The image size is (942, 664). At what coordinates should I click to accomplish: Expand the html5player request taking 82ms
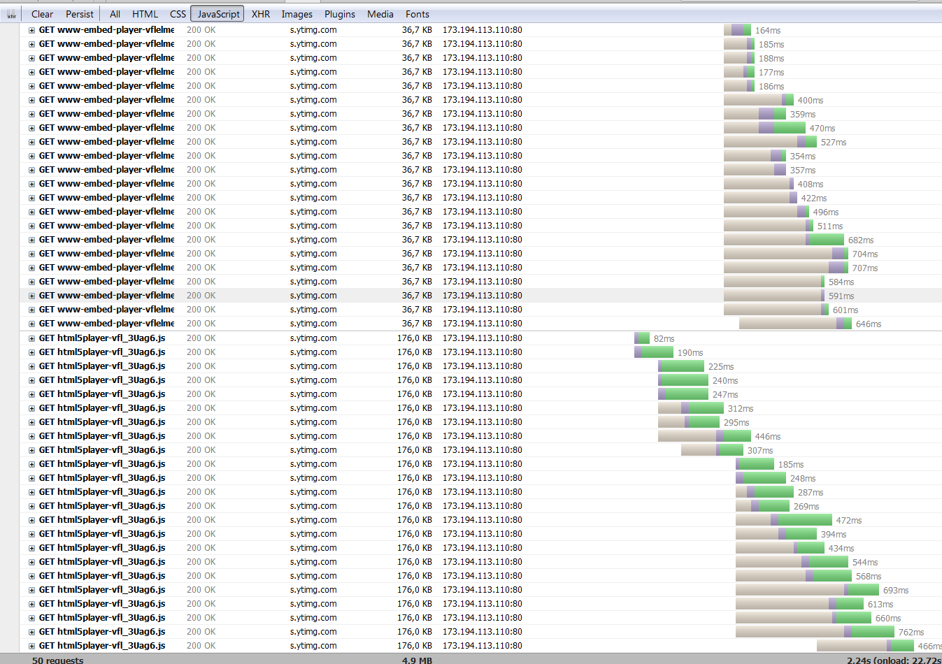tap(31, 338)
